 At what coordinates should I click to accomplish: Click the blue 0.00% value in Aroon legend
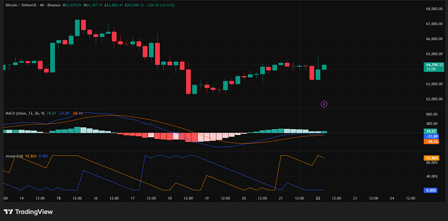(44, 156)
